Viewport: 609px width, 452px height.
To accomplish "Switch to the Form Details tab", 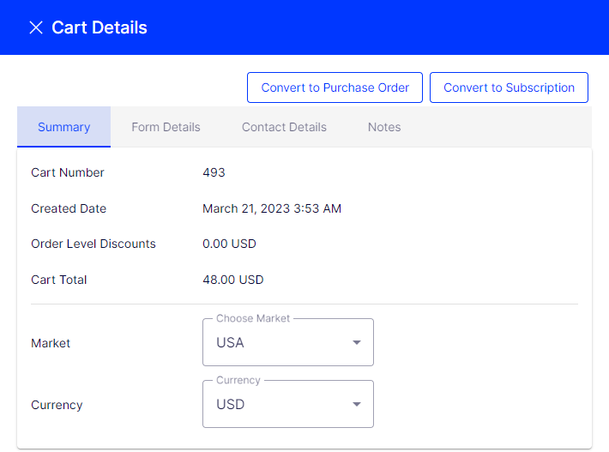I will click(x=166, y=127).
